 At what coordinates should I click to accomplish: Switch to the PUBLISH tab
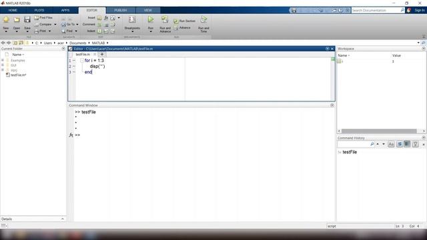click(x=120, y=11)
